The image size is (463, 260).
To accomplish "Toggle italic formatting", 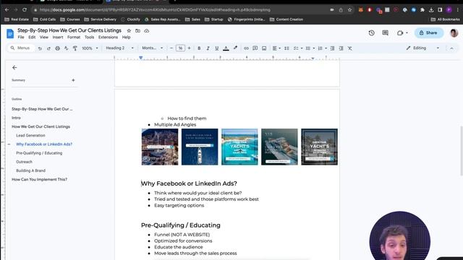I will pyautogui.click(x=208, y=48).
